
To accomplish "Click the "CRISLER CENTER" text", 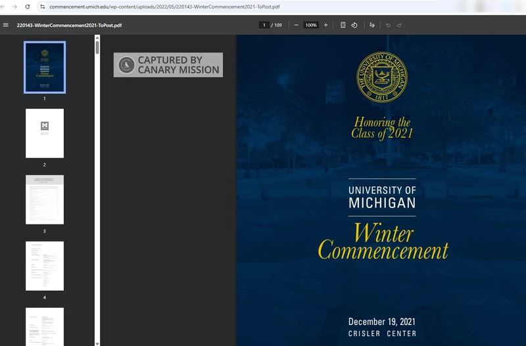I will 382,334.
